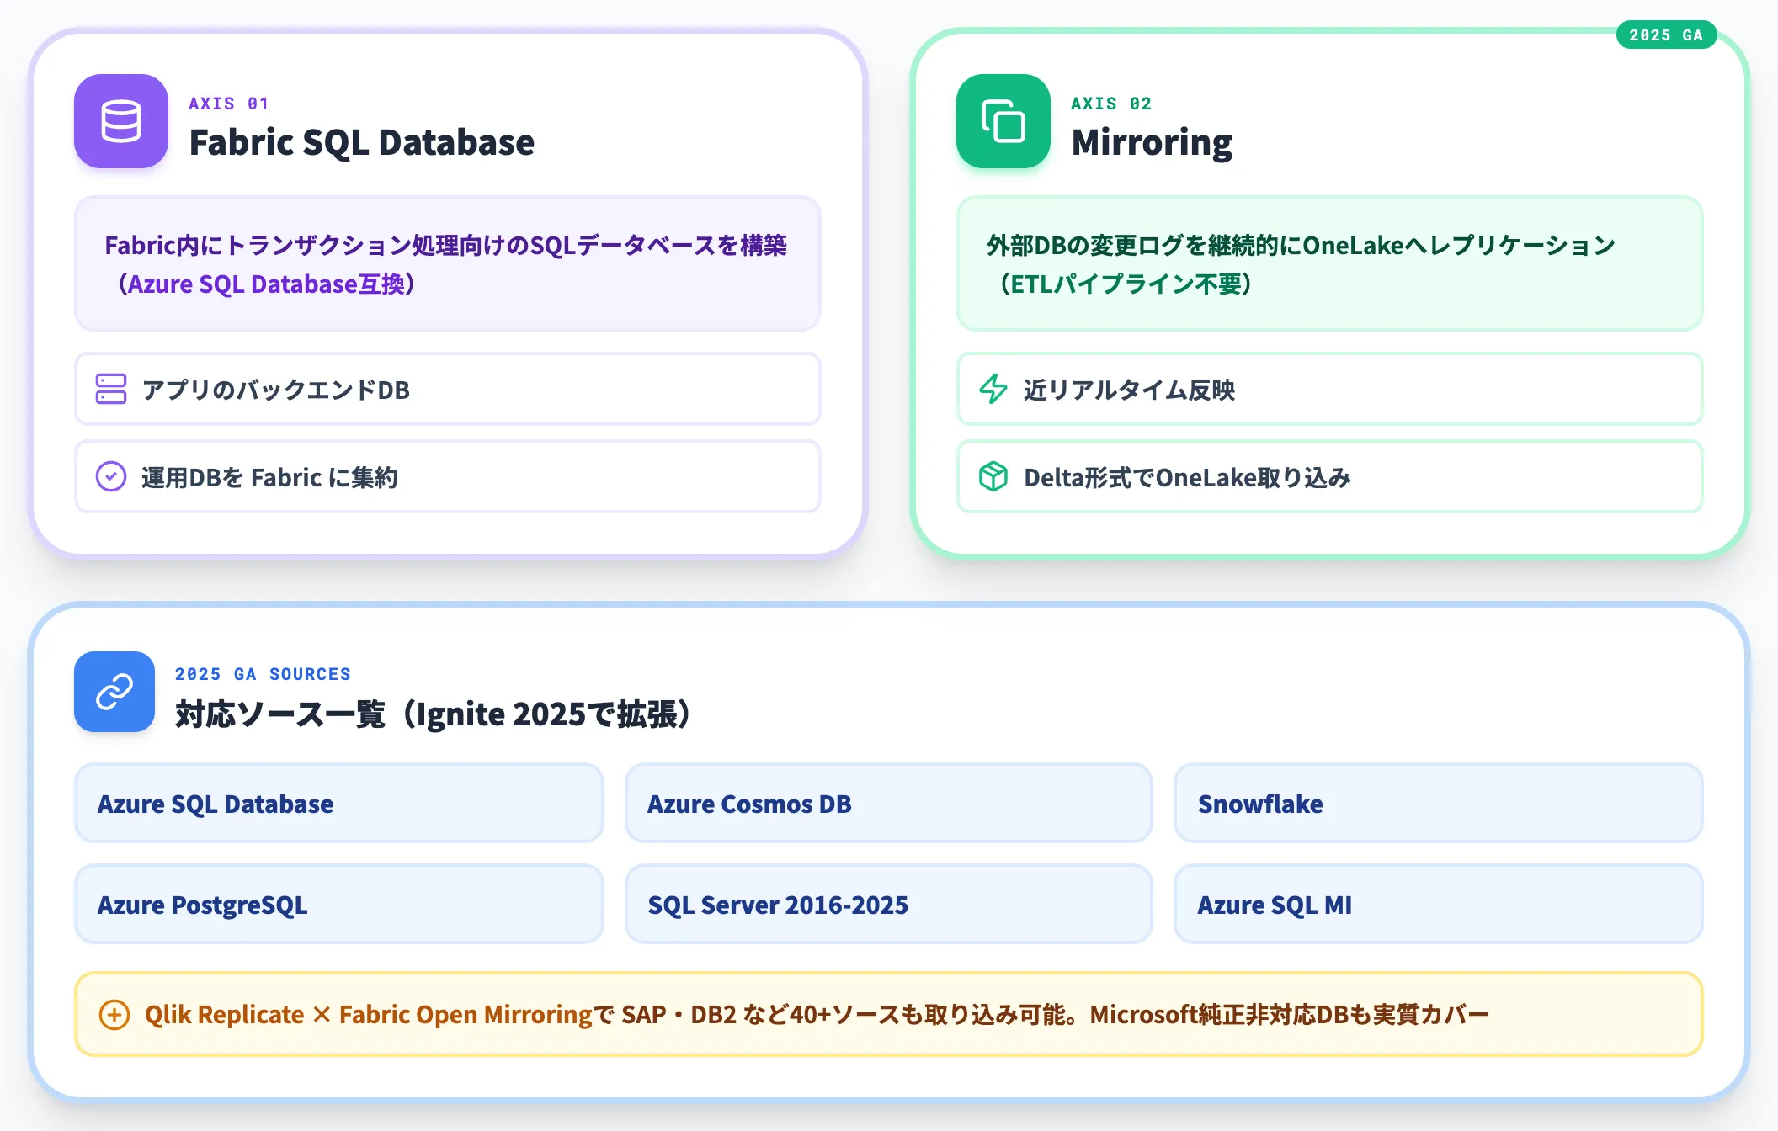The image size is (1778, 1131).
Task: Click the green 外部DBの変更ログ description box
Action: pyautogui.click(x=1330, y=263)
